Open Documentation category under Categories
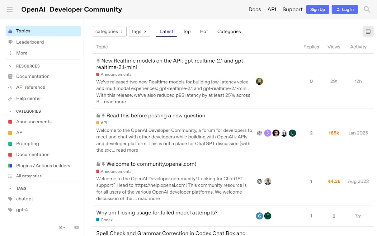Viewport: 377px width, 236px height. point(43,155)
